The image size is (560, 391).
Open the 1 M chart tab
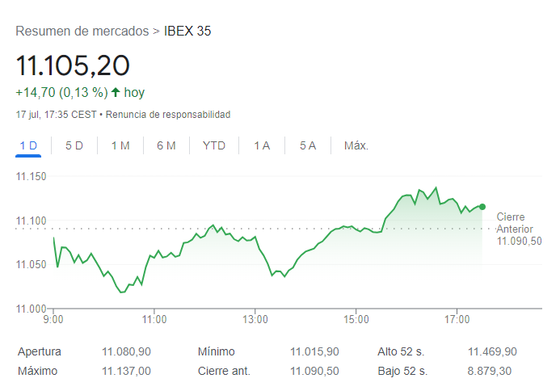120,145
